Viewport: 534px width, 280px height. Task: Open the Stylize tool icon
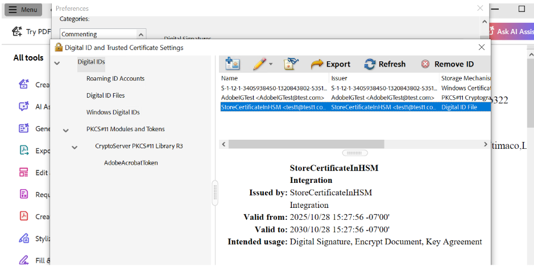[24, 239]
